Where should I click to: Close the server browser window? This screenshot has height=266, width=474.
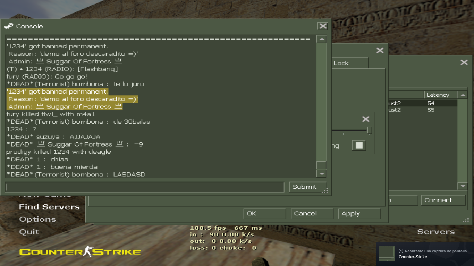pos(464,62)
